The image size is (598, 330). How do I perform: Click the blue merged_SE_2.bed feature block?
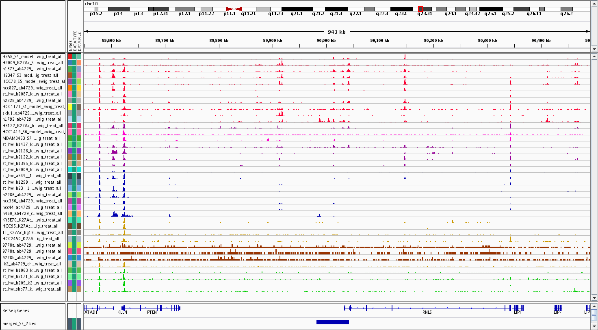tap(332, 322)
